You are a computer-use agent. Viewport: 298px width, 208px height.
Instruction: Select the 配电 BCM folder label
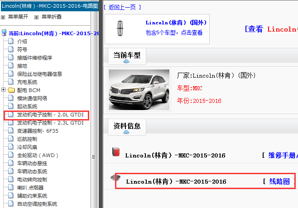pos(29,90)
